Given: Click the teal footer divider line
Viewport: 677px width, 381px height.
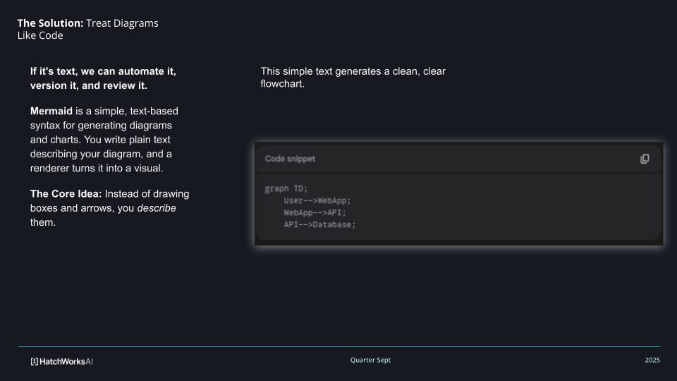Looking at the screenshot, I should click(338, 346).
